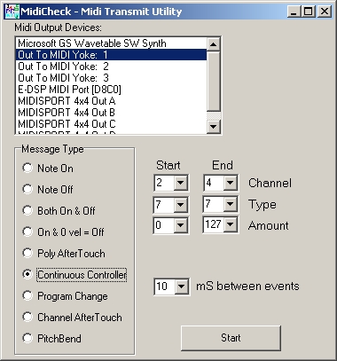The height and width of the screenshot is (361, 337).
Task: Select MIDISPORT 4x4 Out C device
Action: click(111, 124)
